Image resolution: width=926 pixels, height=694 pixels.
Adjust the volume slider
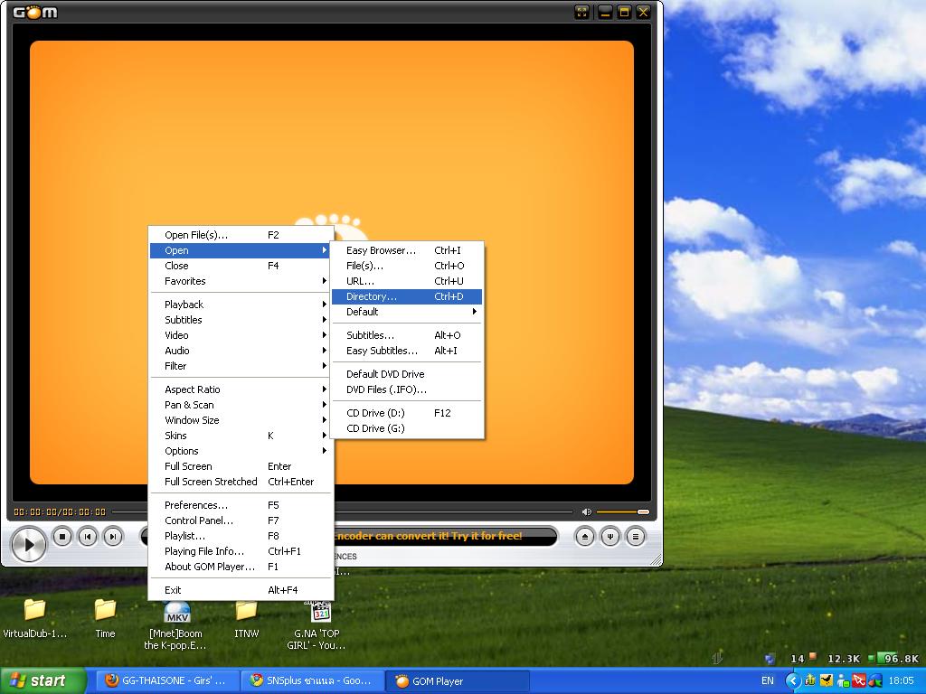622,512
